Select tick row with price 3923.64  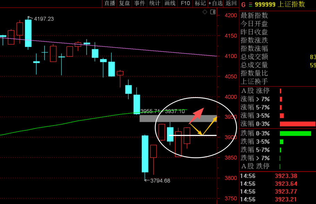[278, 184]
